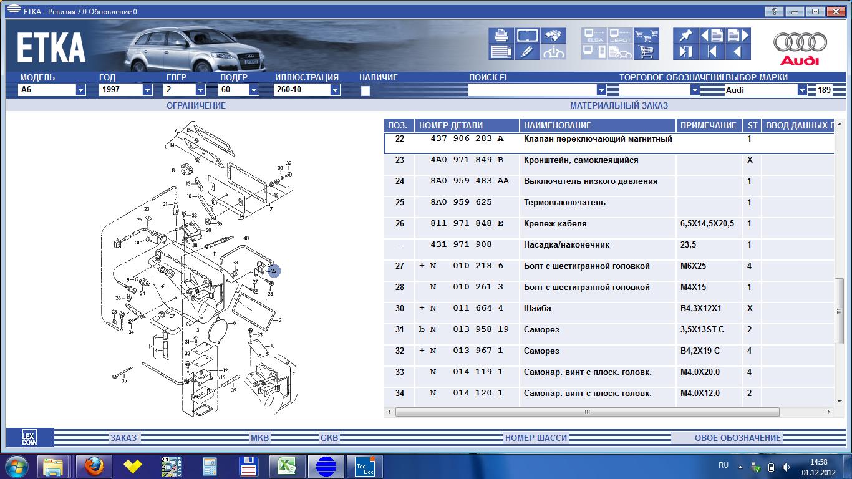
Task: Toggle the НАЛИЧИЕ checkbox
Action: coord(365,90)
